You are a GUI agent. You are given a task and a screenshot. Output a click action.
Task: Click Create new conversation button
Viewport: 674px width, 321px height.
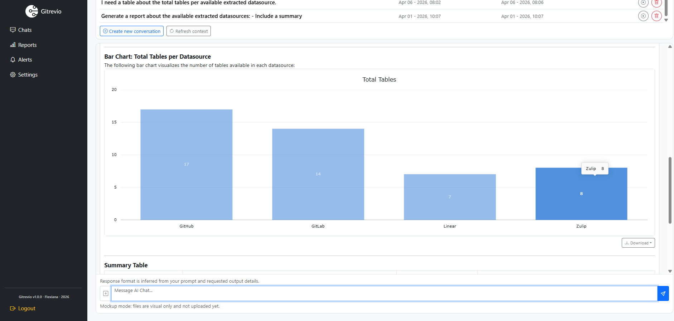click(132, 31)
